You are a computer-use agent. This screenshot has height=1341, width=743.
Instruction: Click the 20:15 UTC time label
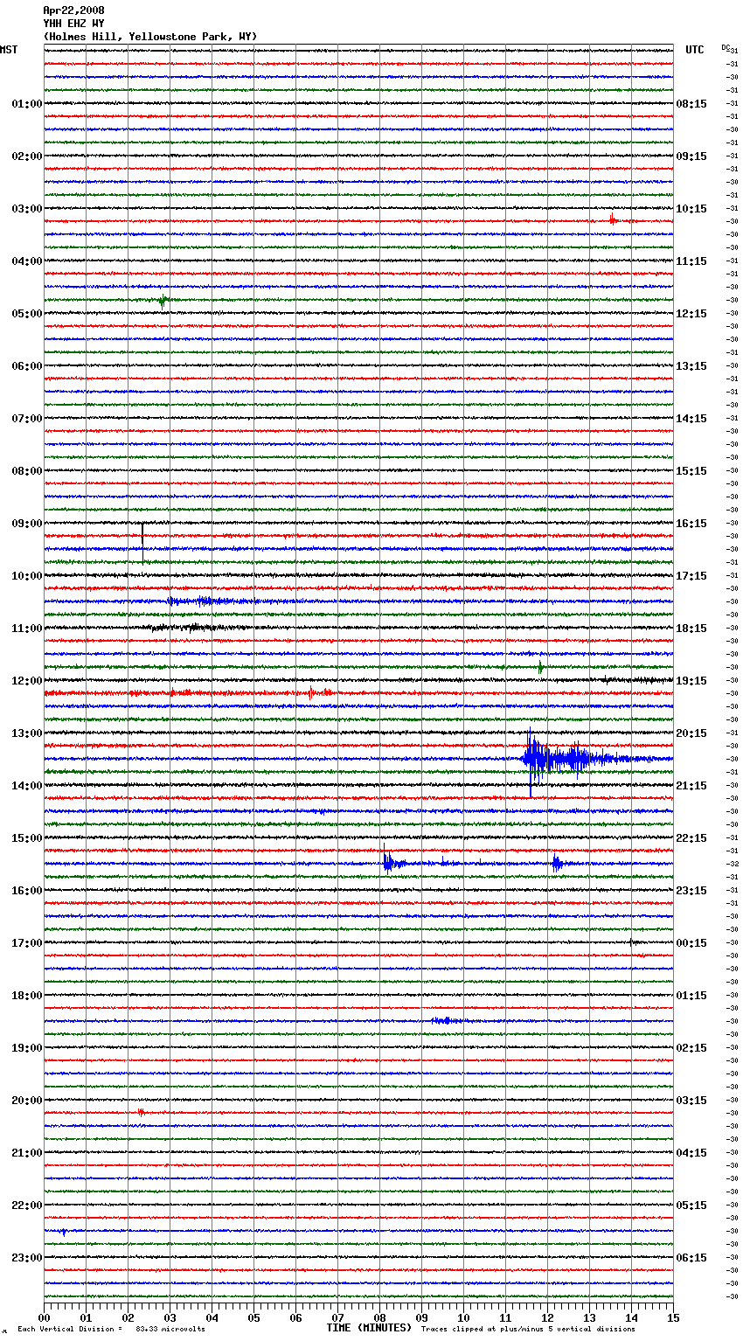point(691,733)
